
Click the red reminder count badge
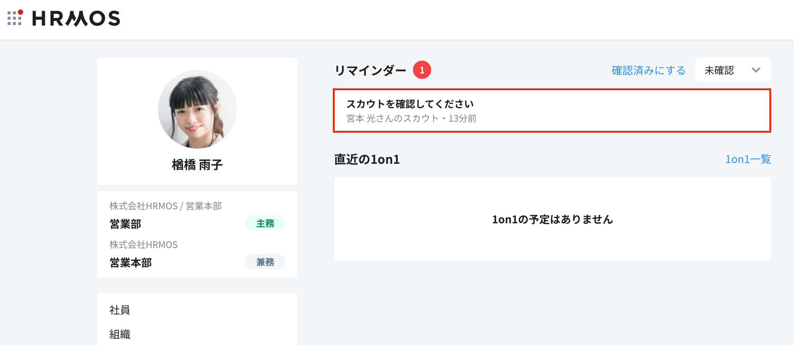click(x=422, y=70)
